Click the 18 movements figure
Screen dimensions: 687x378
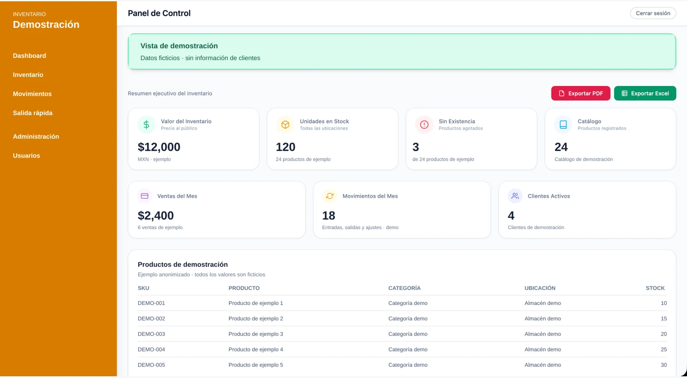pos(329,216)
